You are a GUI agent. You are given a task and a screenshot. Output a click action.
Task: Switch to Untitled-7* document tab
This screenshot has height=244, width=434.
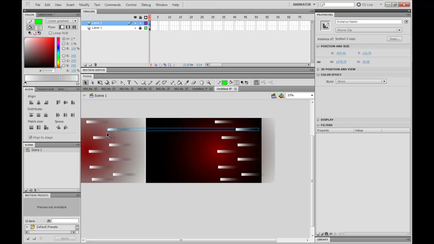coord(200,89)
